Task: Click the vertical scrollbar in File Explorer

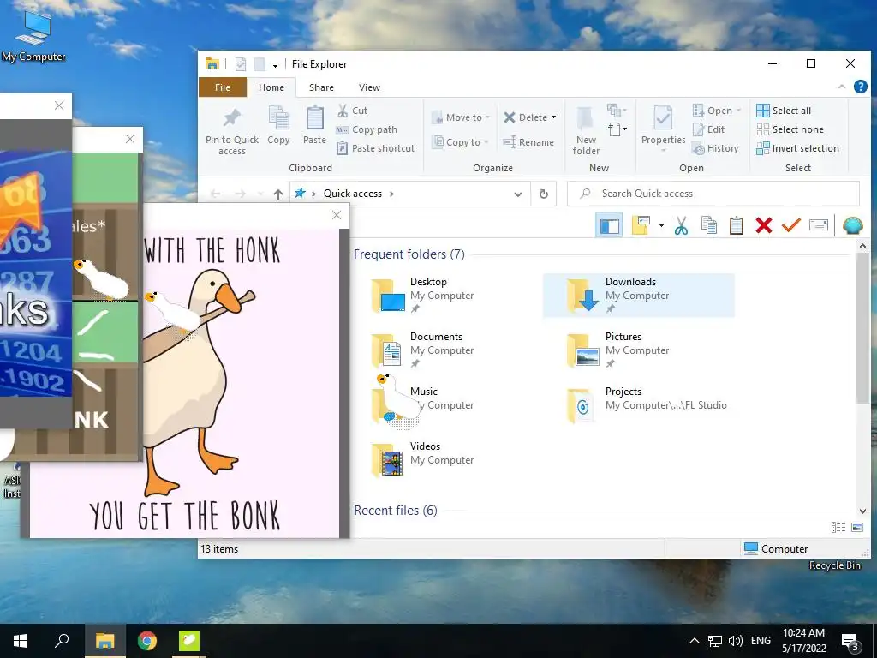Action: tap(862, 327)
